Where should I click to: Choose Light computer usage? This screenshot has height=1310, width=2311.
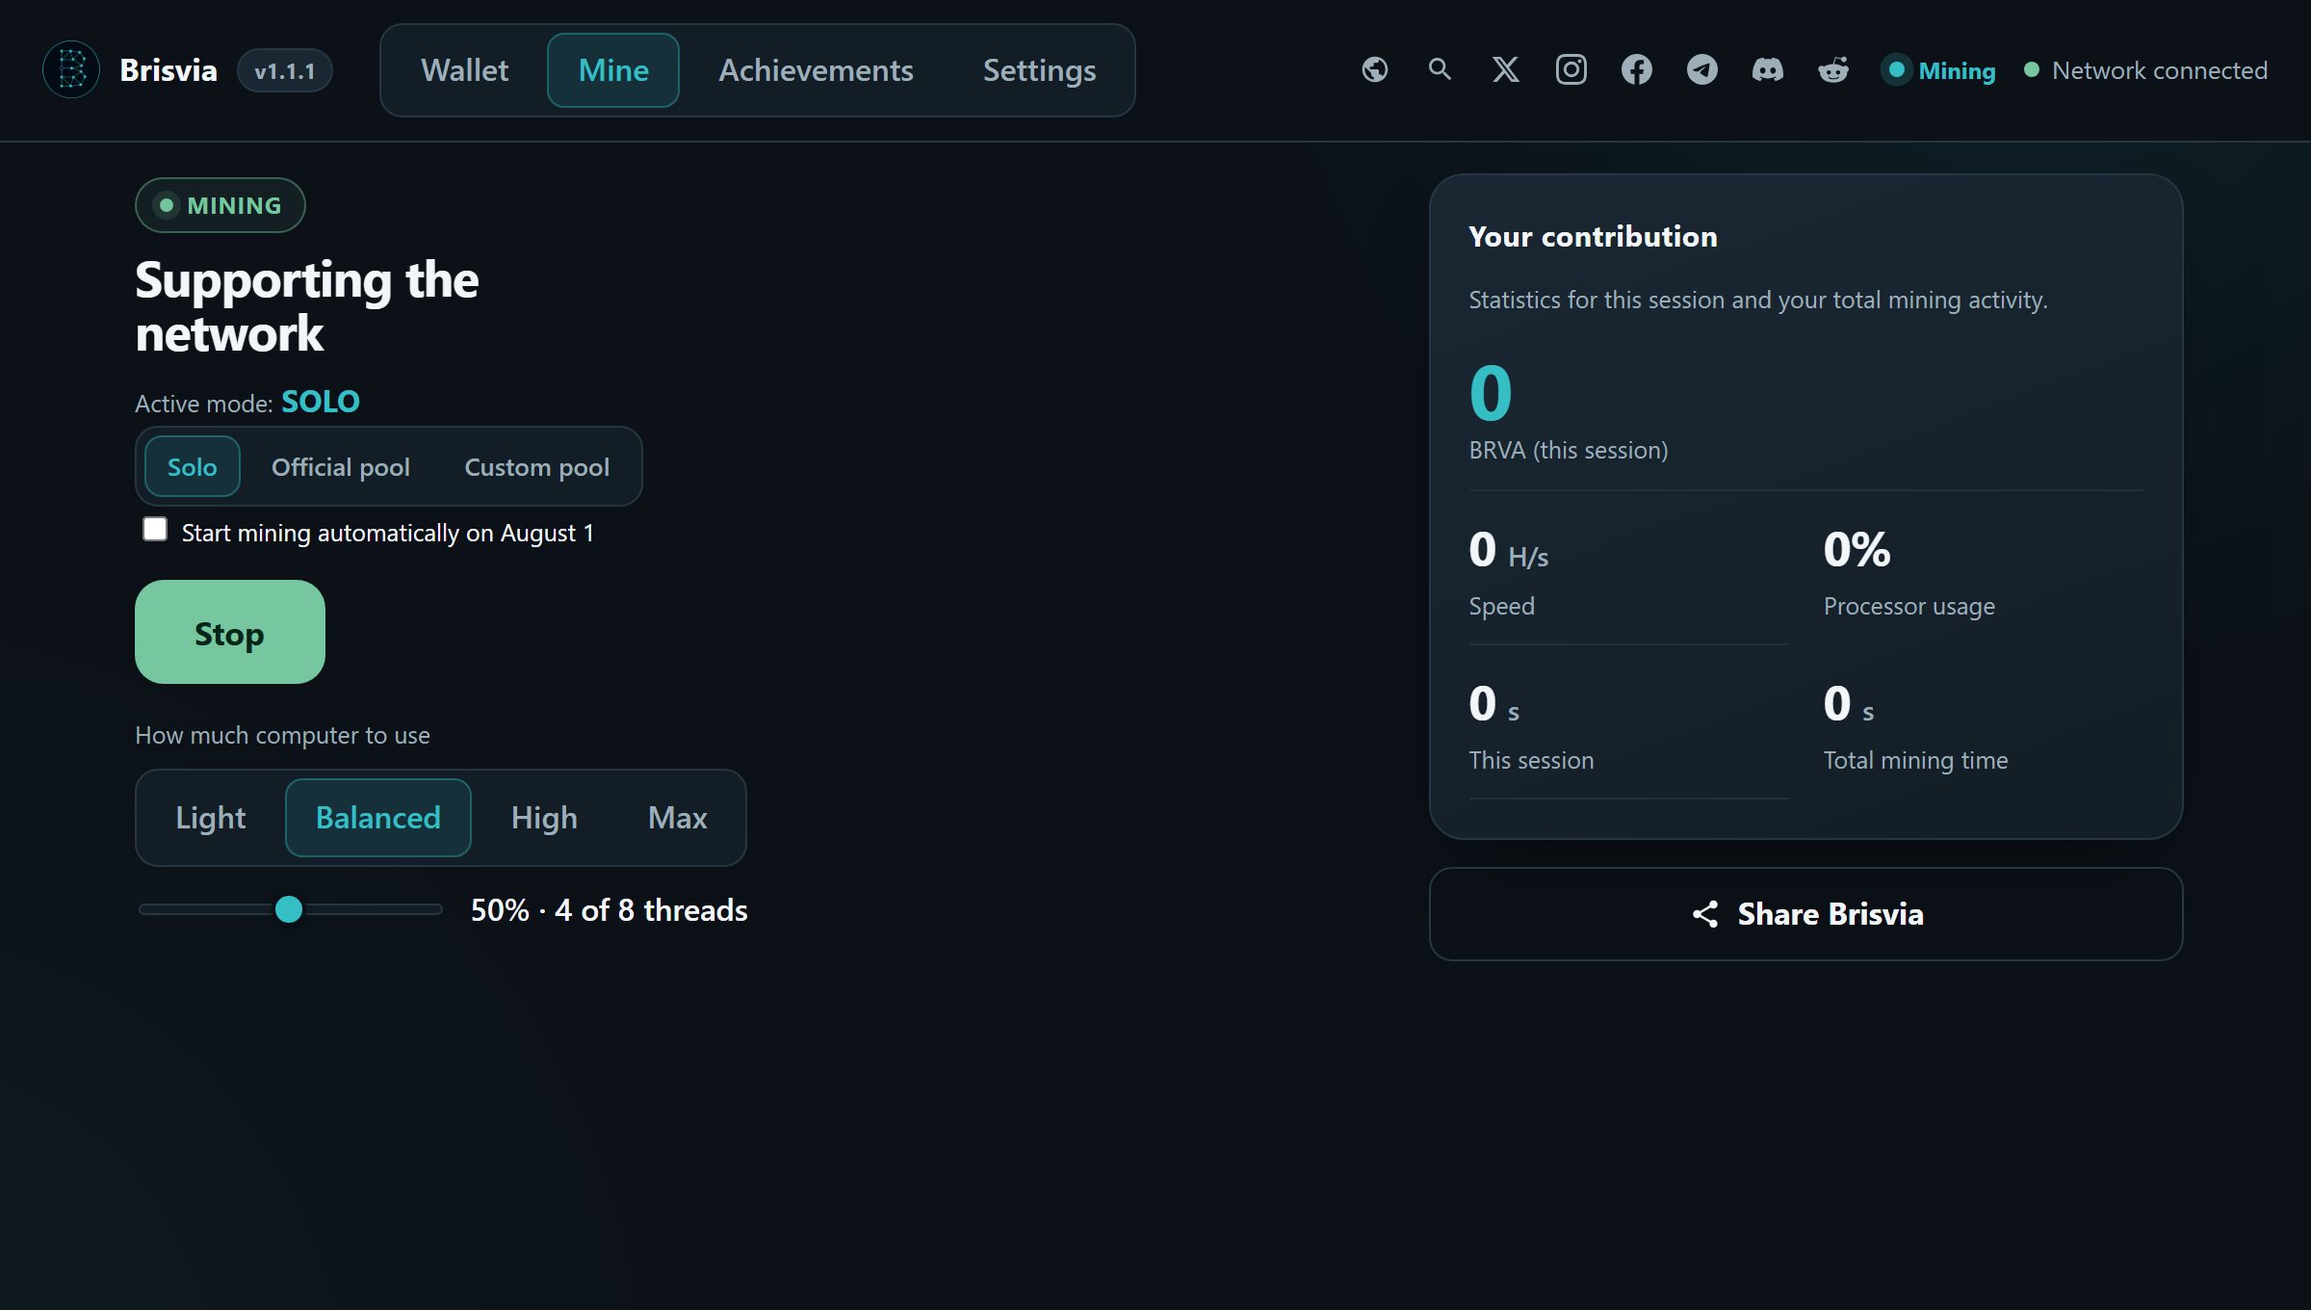(x=211, y=818)
